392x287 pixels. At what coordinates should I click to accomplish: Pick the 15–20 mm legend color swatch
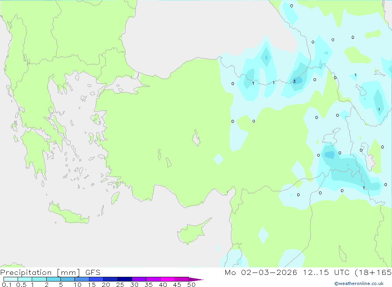tap(96, 279)
